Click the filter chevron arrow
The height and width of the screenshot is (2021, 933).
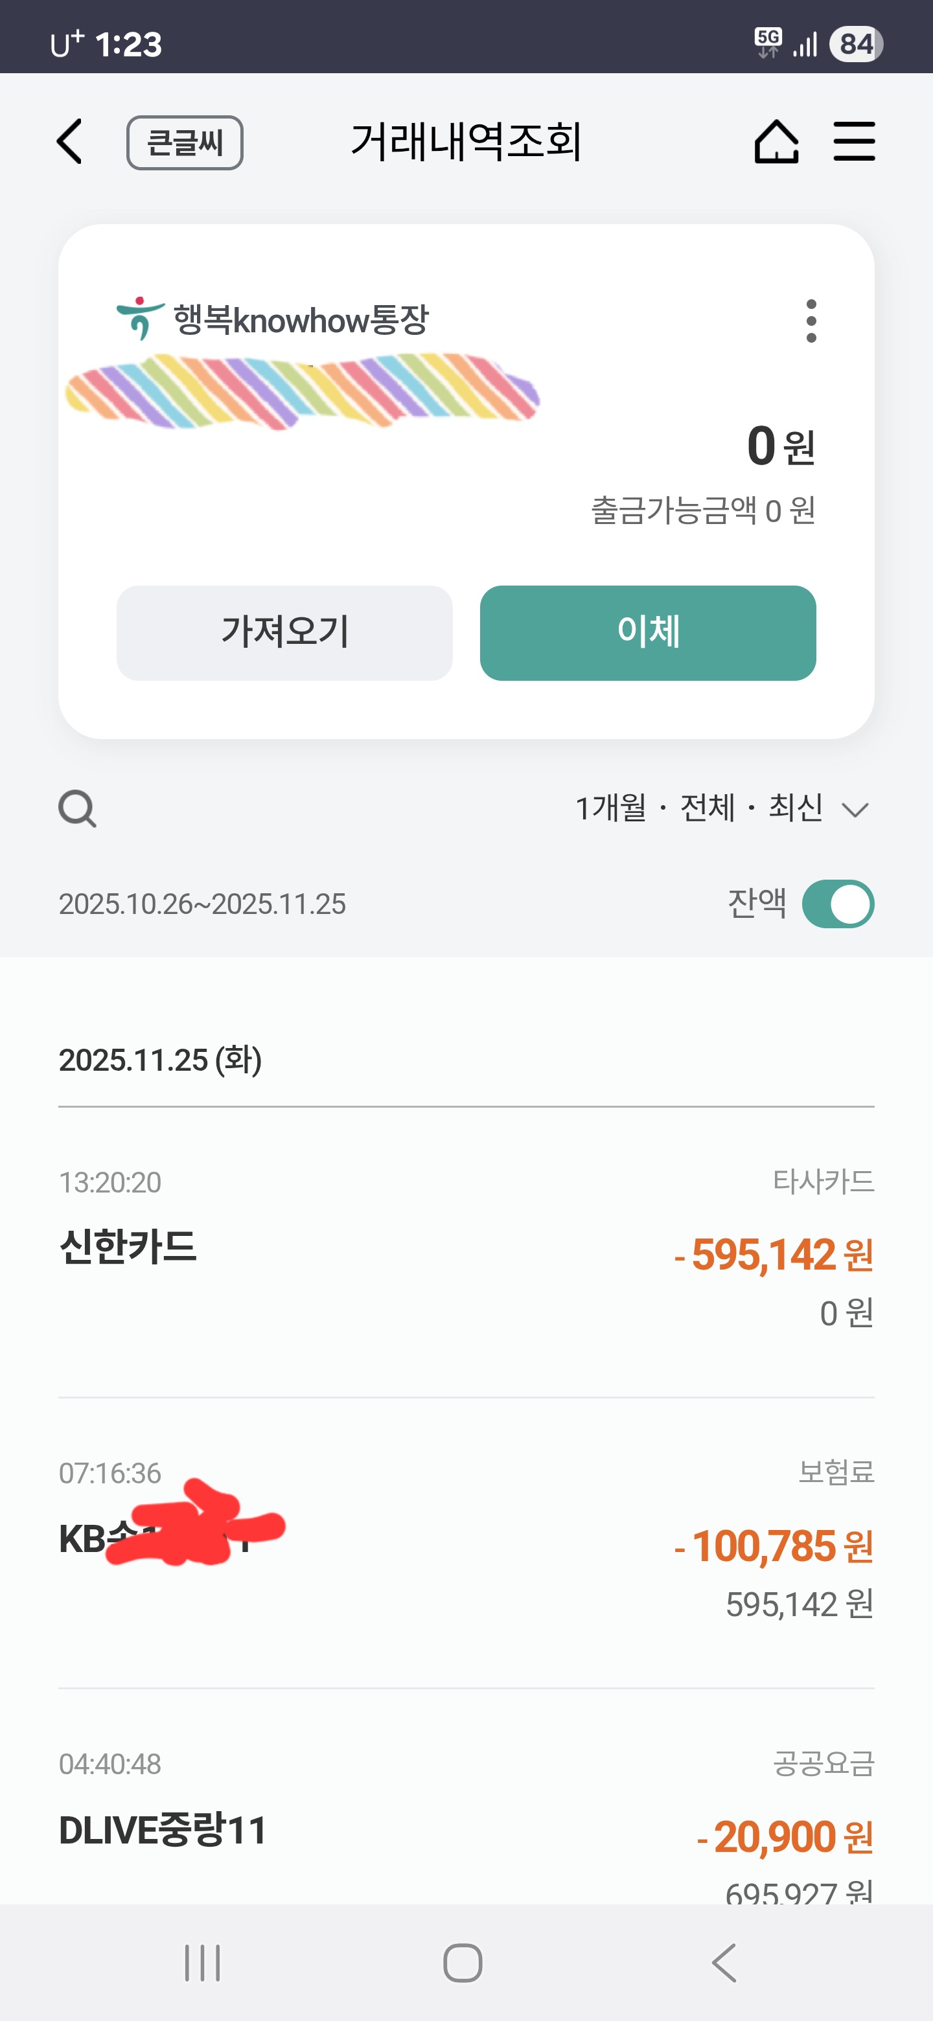click(855, 810)
